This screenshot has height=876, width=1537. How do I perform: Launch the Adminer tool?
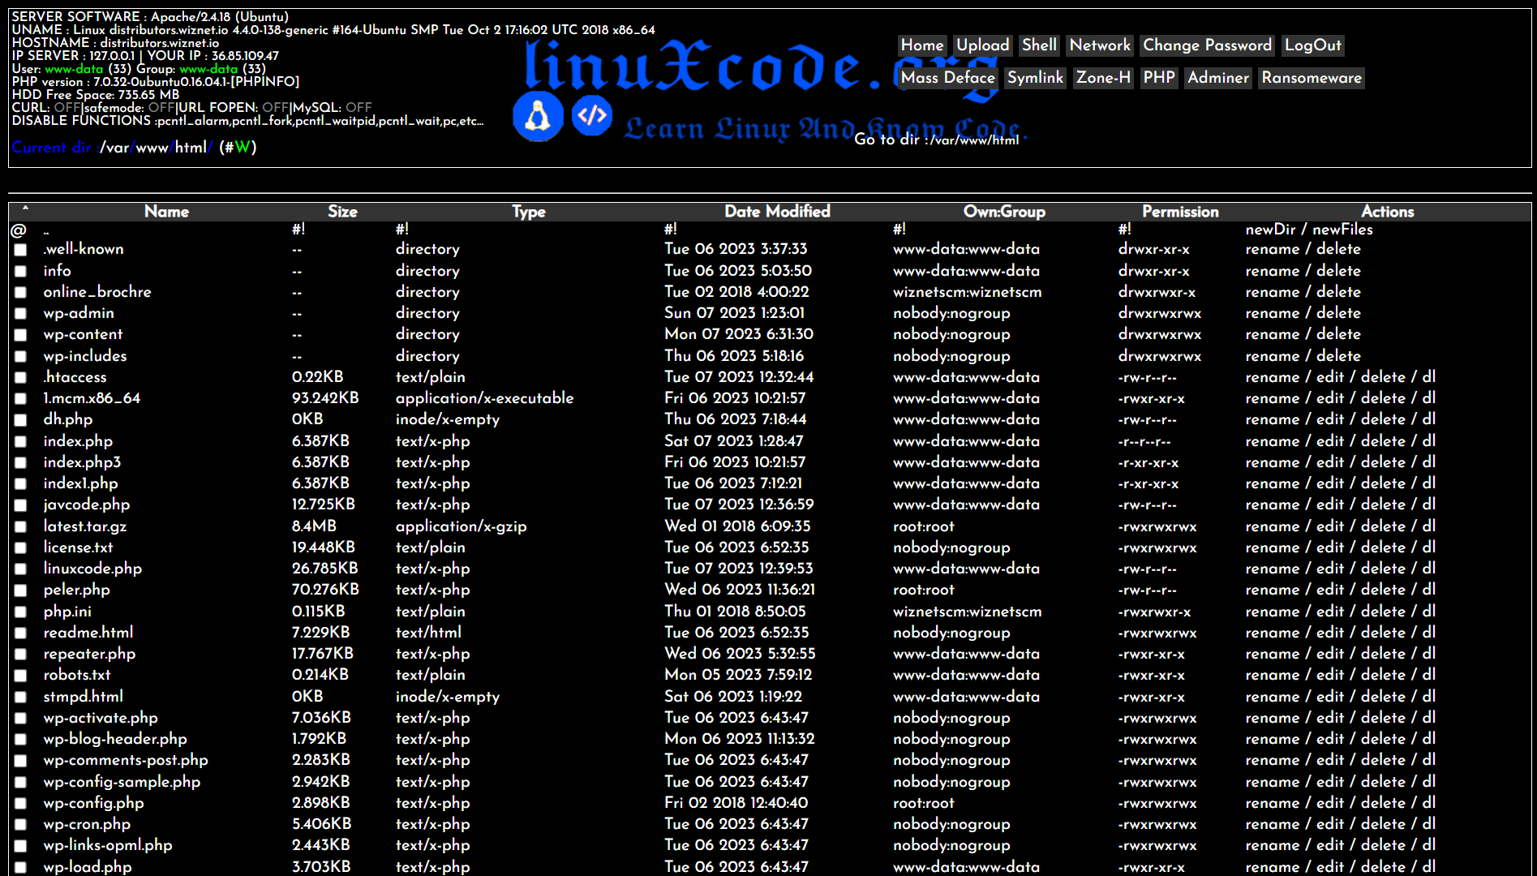click(x=1218, y=78)
